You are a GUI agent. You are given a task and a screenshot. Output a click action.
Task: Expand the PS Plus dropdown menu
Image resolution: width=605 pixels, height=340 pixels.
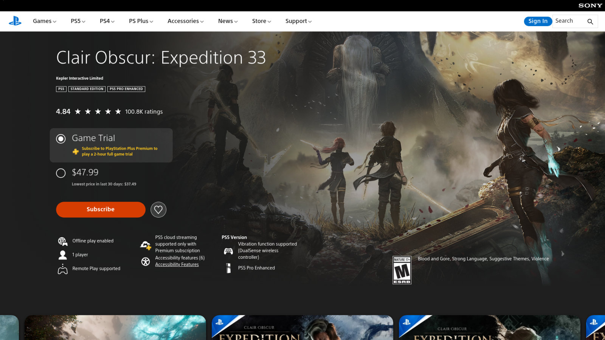point(141,21)
